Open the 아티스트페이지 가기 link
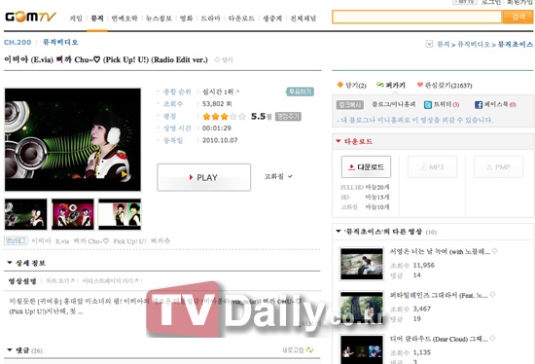 point(110,280)
